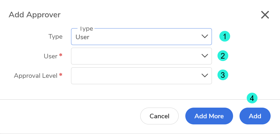280x134 pixels.
Task: Click the Add More button
Action: (209, 116)
